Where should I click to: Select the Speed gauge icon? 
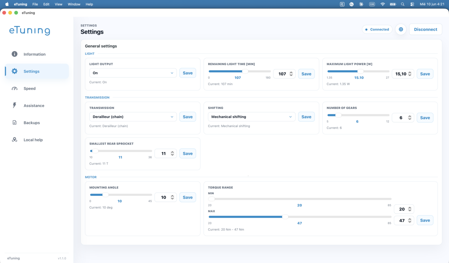tap(14, 88)
